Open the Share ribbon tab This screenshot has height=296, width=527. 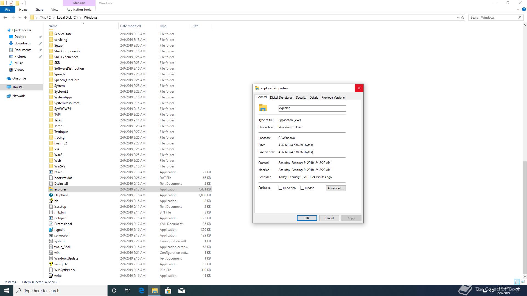pos(39,10)
